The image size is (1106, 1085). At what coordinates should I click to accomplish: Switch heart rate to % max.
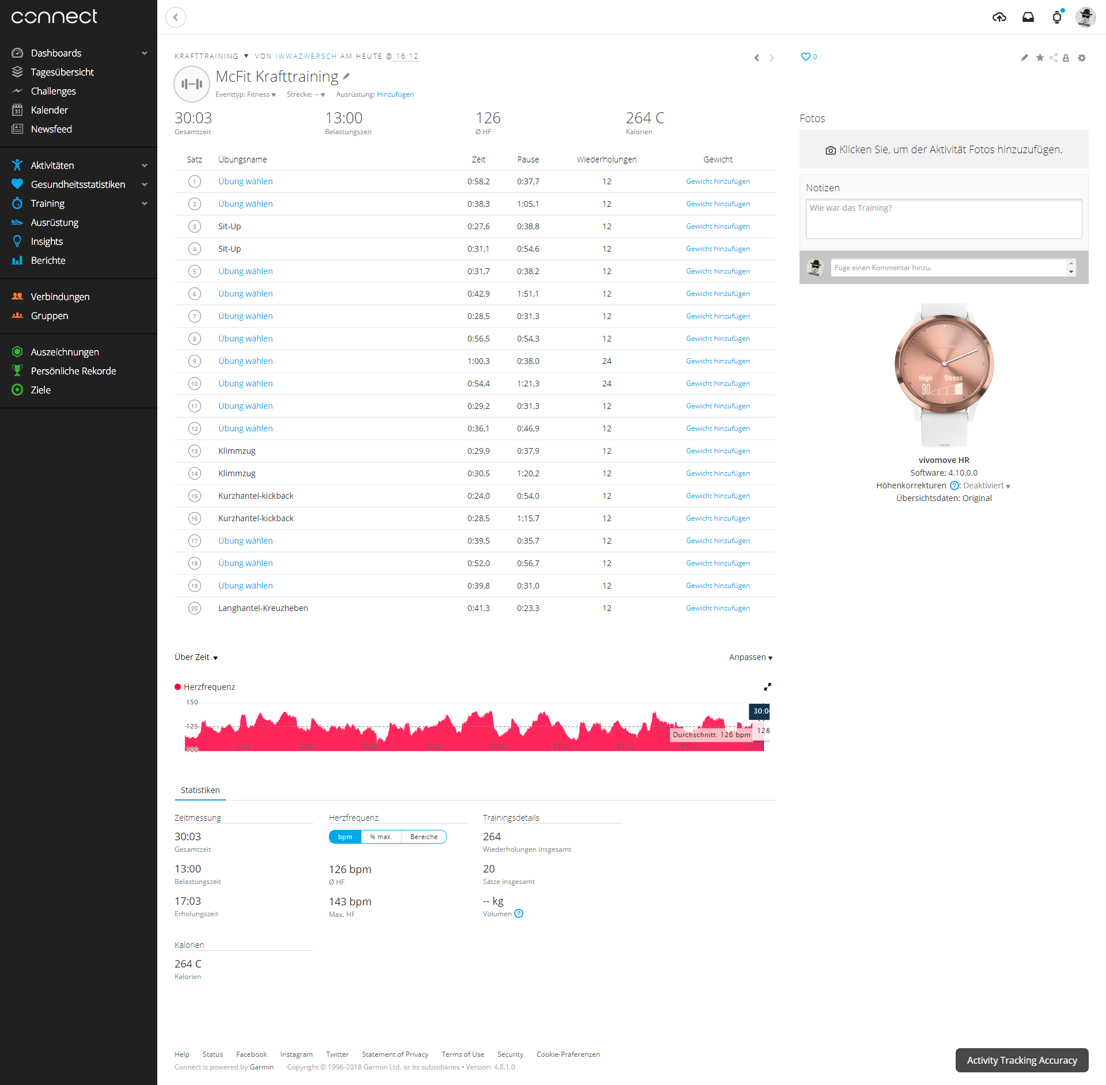pyautogui.click(x=381, y=837)
